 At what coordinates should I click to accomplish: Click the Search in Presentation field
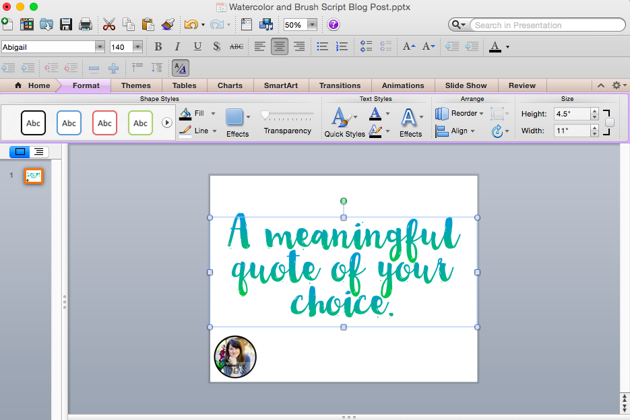tap(547, 26)
